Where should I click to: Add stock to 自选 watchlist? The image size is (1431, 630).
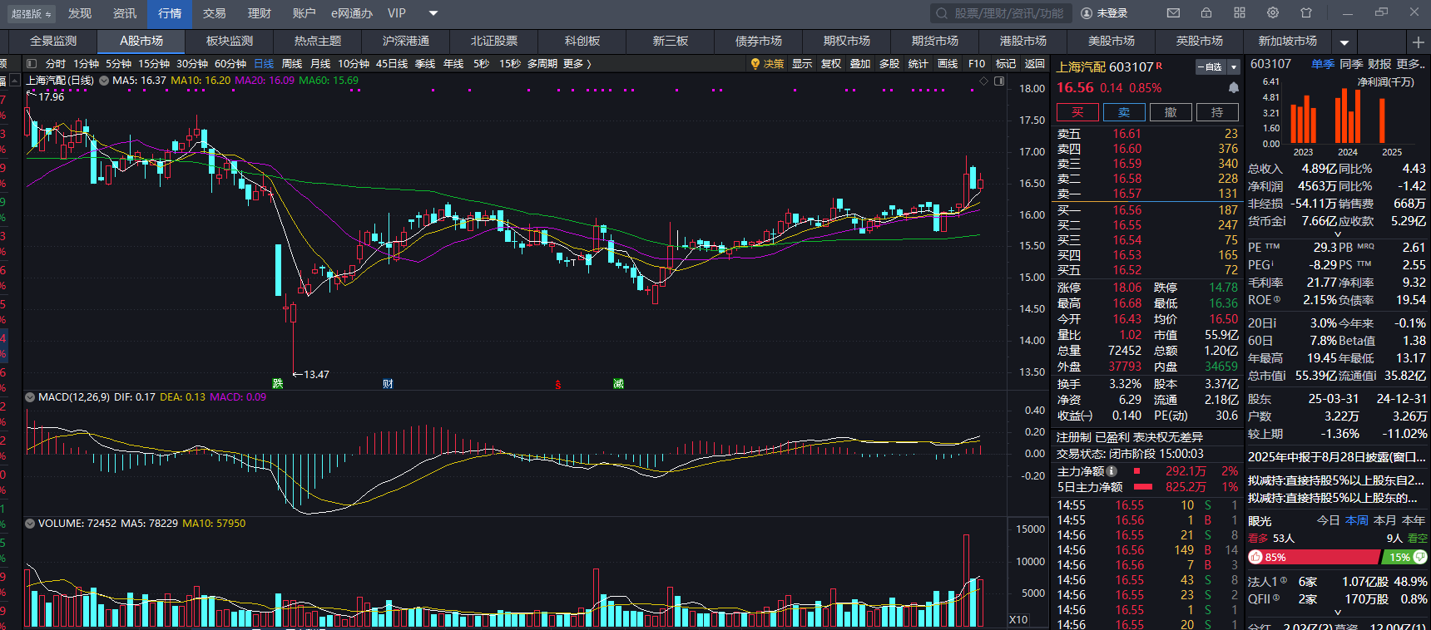coord(1211,67)
